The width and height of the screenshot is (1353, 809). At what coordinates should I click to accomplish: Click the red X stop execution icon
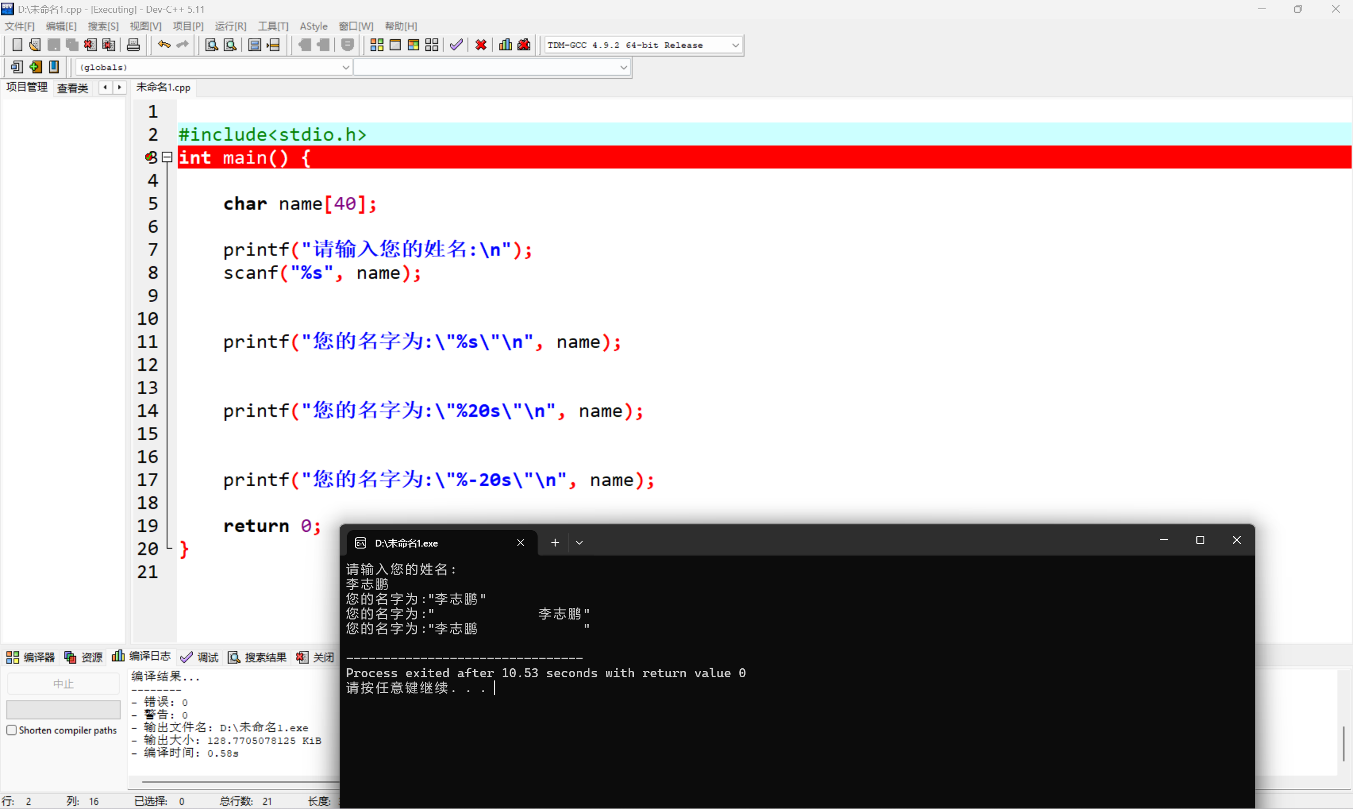481,46
